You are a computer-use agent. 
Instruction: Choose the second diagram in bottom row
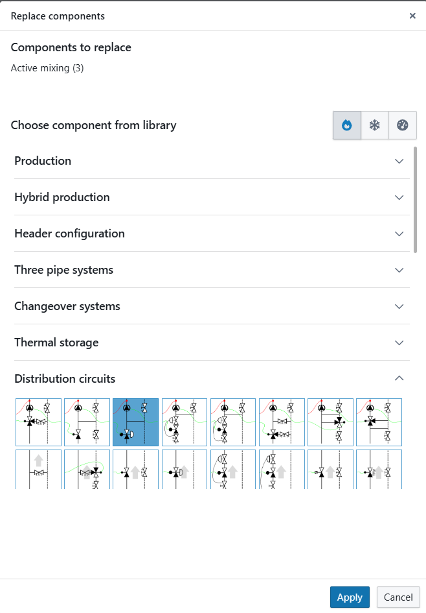[x=87, y=470]
